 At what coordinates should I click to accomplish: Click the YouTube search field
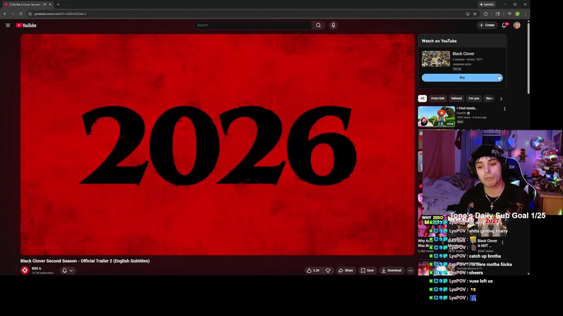click(253, 25)
